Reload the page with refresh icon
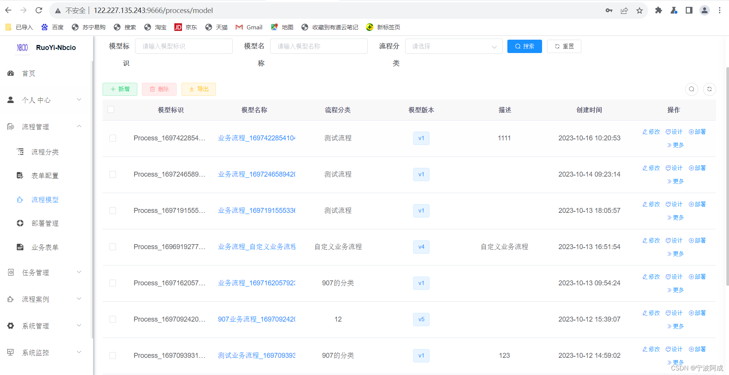This screenshot has width=729, height=375. tap(39, 10)
